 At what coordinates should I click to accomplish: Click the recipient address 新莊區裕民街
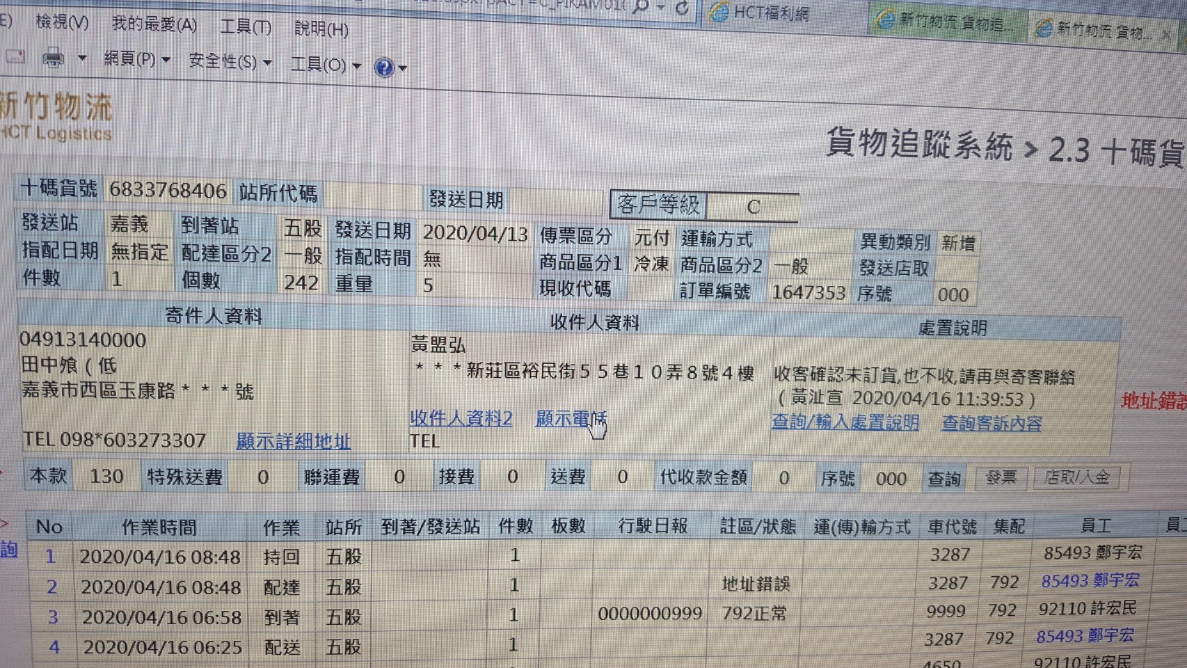point(584,372)
